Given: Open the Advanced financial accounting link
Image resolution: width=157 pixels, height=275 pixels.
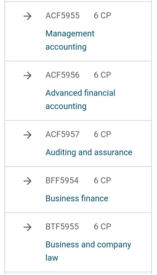Looking at the screenshot, I should click(80, 100).
